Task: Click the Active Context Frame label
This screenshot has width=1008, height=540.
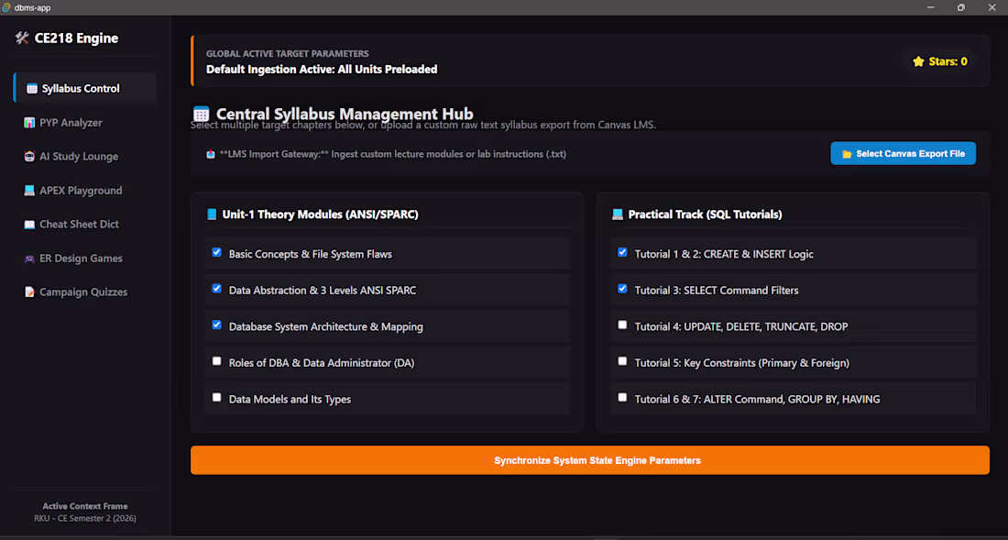Action: [x=85, y=507]
